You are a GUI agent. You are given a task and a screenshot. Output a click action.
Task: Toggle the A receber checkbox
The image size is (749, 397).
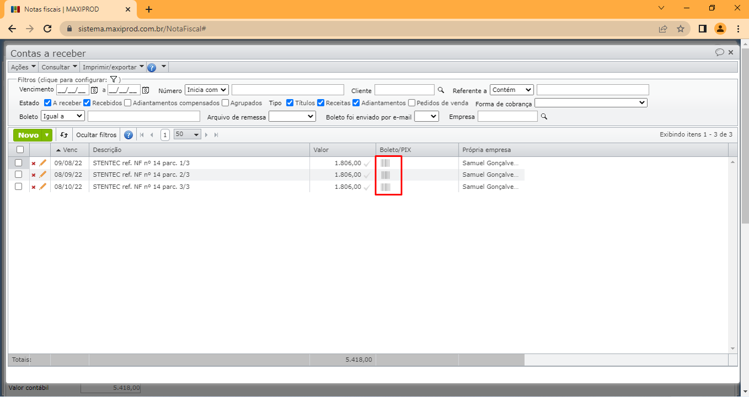pyautogui.click(x=48, y=103)
